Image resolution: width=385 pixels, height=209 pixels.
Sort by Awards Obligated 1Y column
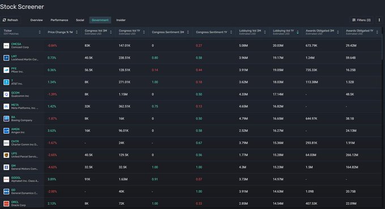tap(377, 32)
